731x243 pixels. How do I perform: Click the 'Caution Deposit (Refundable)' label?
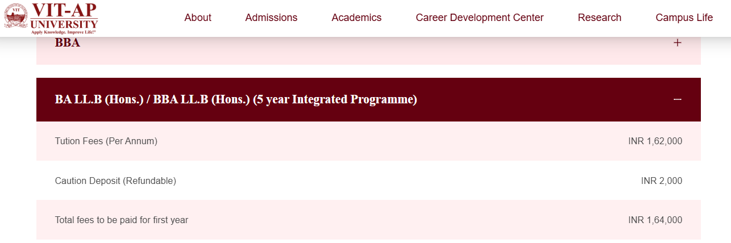[x=115, y=181]
